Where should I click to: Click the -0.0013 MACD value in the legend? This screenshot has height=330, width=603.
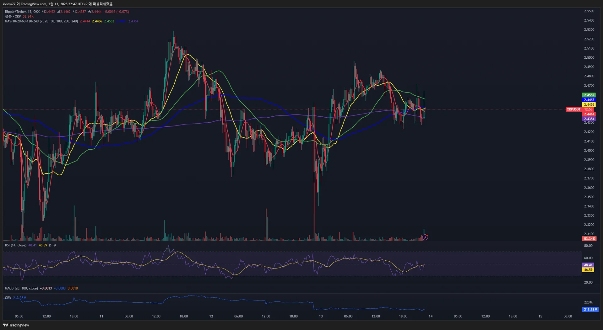pos(46,288)
